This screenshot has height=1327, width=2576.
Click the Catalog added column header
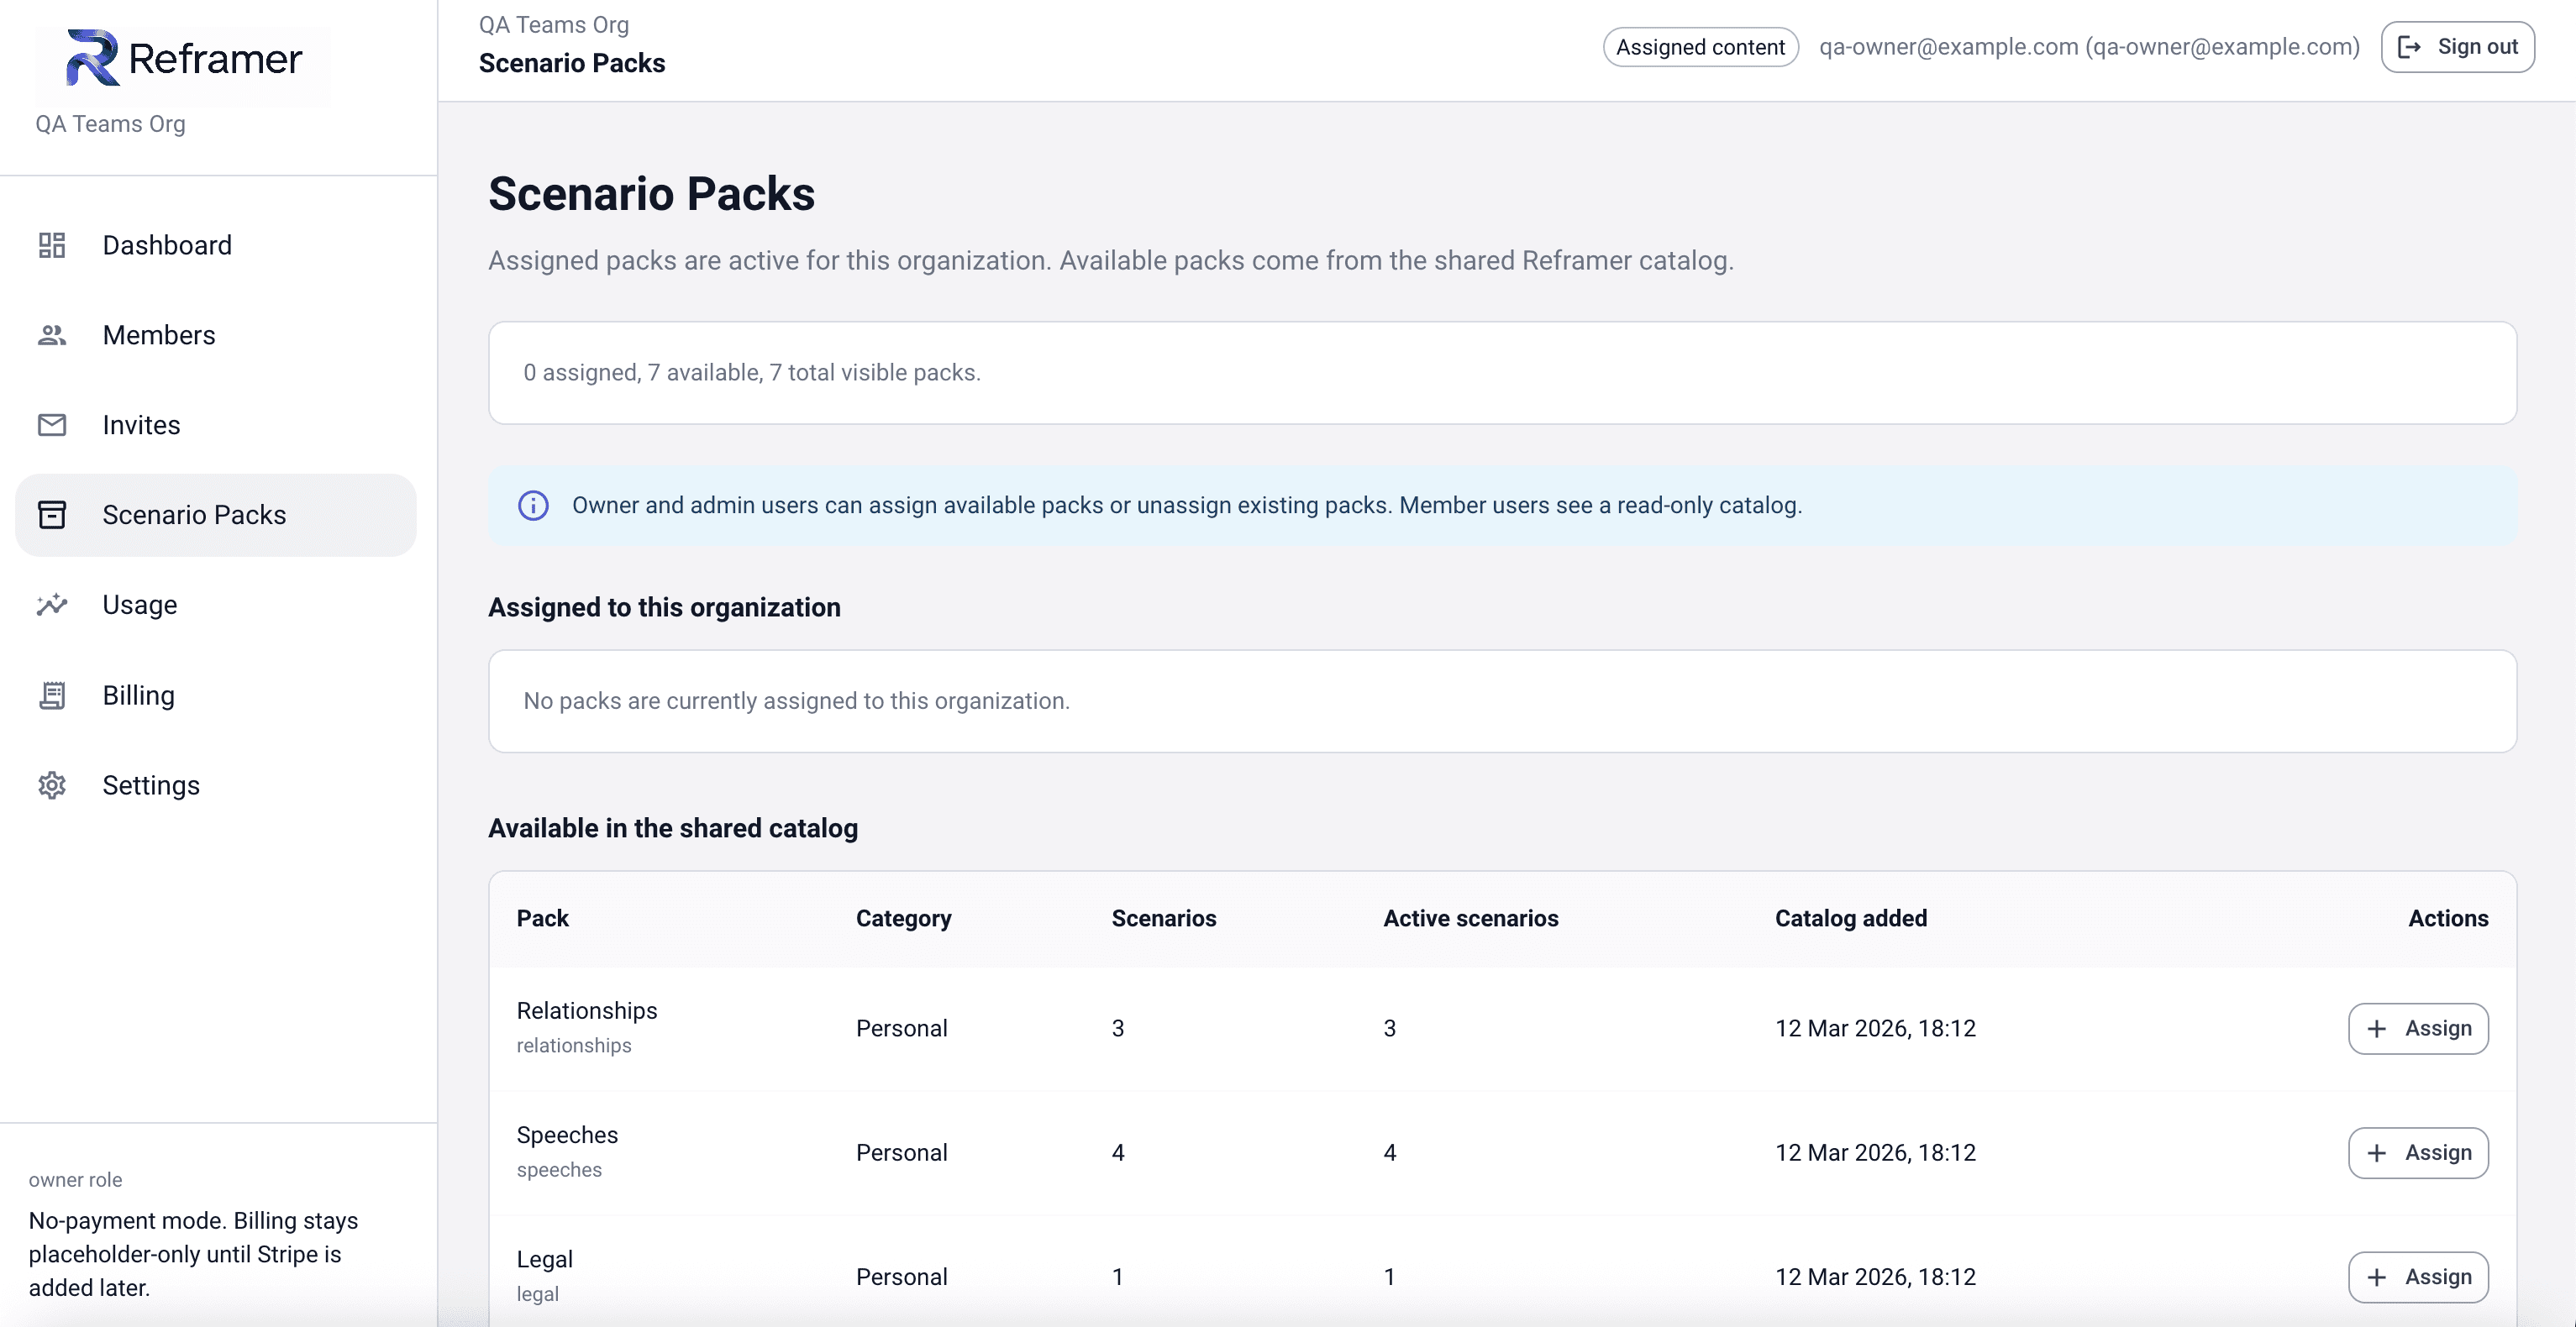tap(1850, 918)
